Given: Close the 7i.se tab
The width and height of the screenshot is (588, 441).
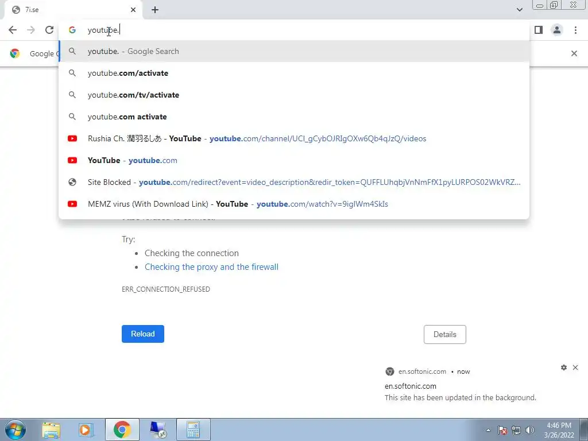Looking at the screenshot, I should tap(133, 10).
